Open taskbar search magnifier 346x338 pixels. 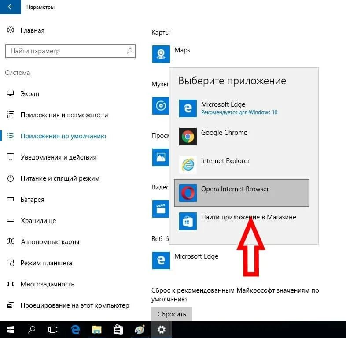(32, 330)
